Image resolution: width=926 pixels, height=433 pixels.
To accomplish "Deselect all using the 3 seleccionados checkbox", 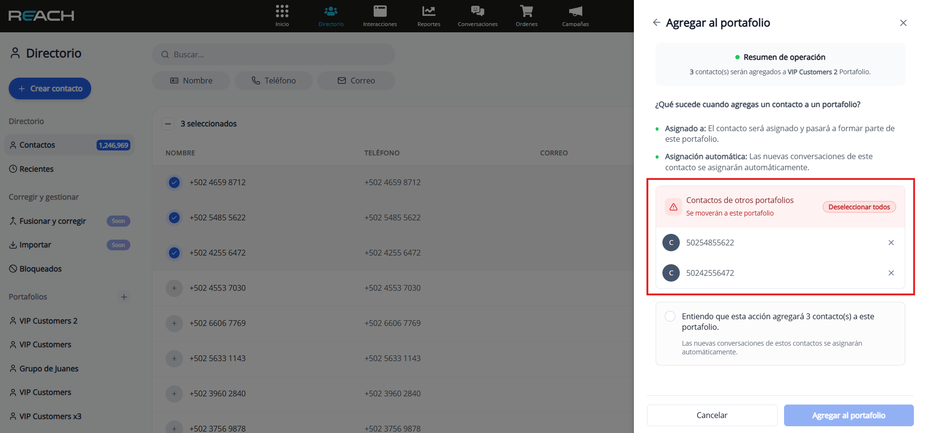I will (168, 124).
